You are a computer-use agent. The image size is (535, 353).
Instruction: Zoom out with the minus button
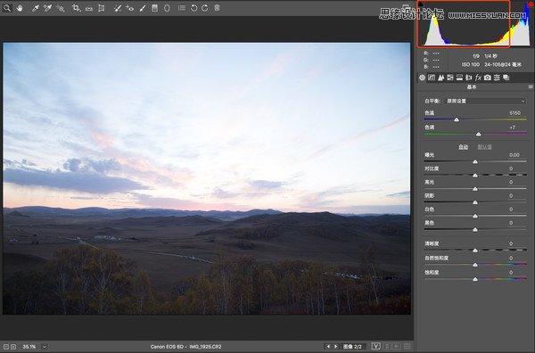[6, 347]
